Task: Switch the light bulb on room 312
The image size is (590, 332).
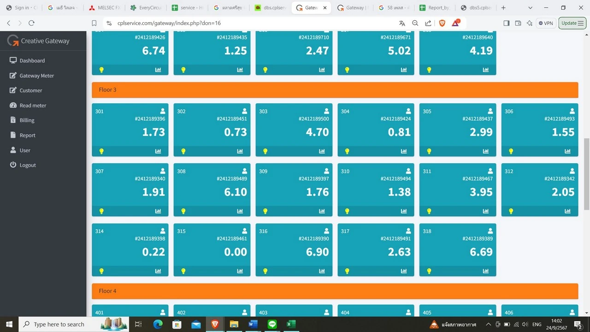Action: pos(511,211)
